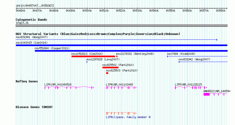The height and width of the screenshot is (125, 235).
Task: Select the 10q23.31 band label
Action: click(x=22, y=23)
